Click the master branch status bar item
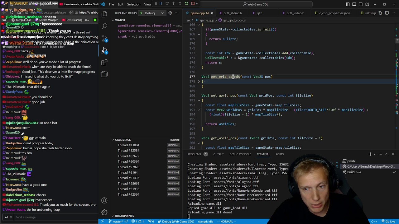 [x=115, y=222]
